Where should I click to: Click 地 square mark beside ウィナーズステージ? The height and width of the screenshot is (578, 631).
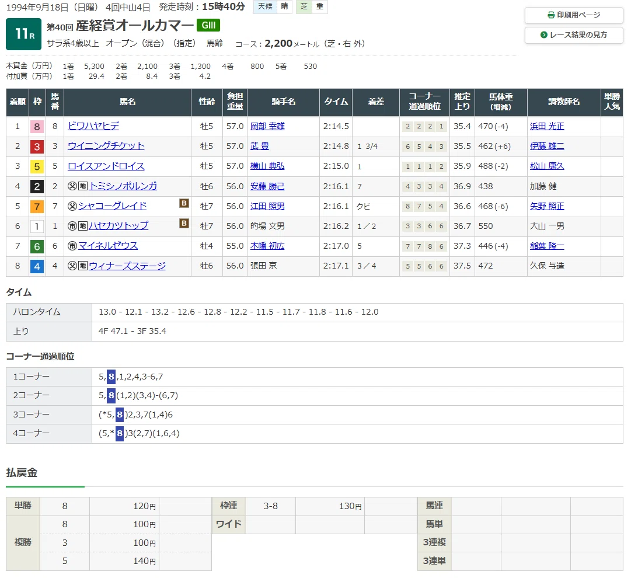pos(83,266)
